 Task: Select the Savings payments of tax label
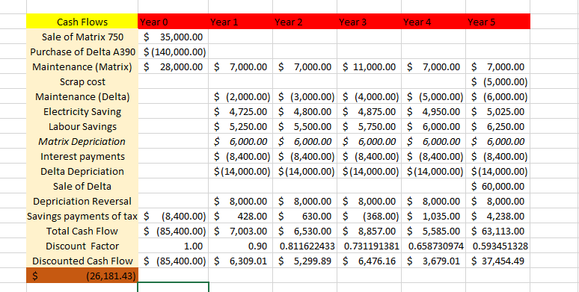pyautogui.click(x=82, y=216)
